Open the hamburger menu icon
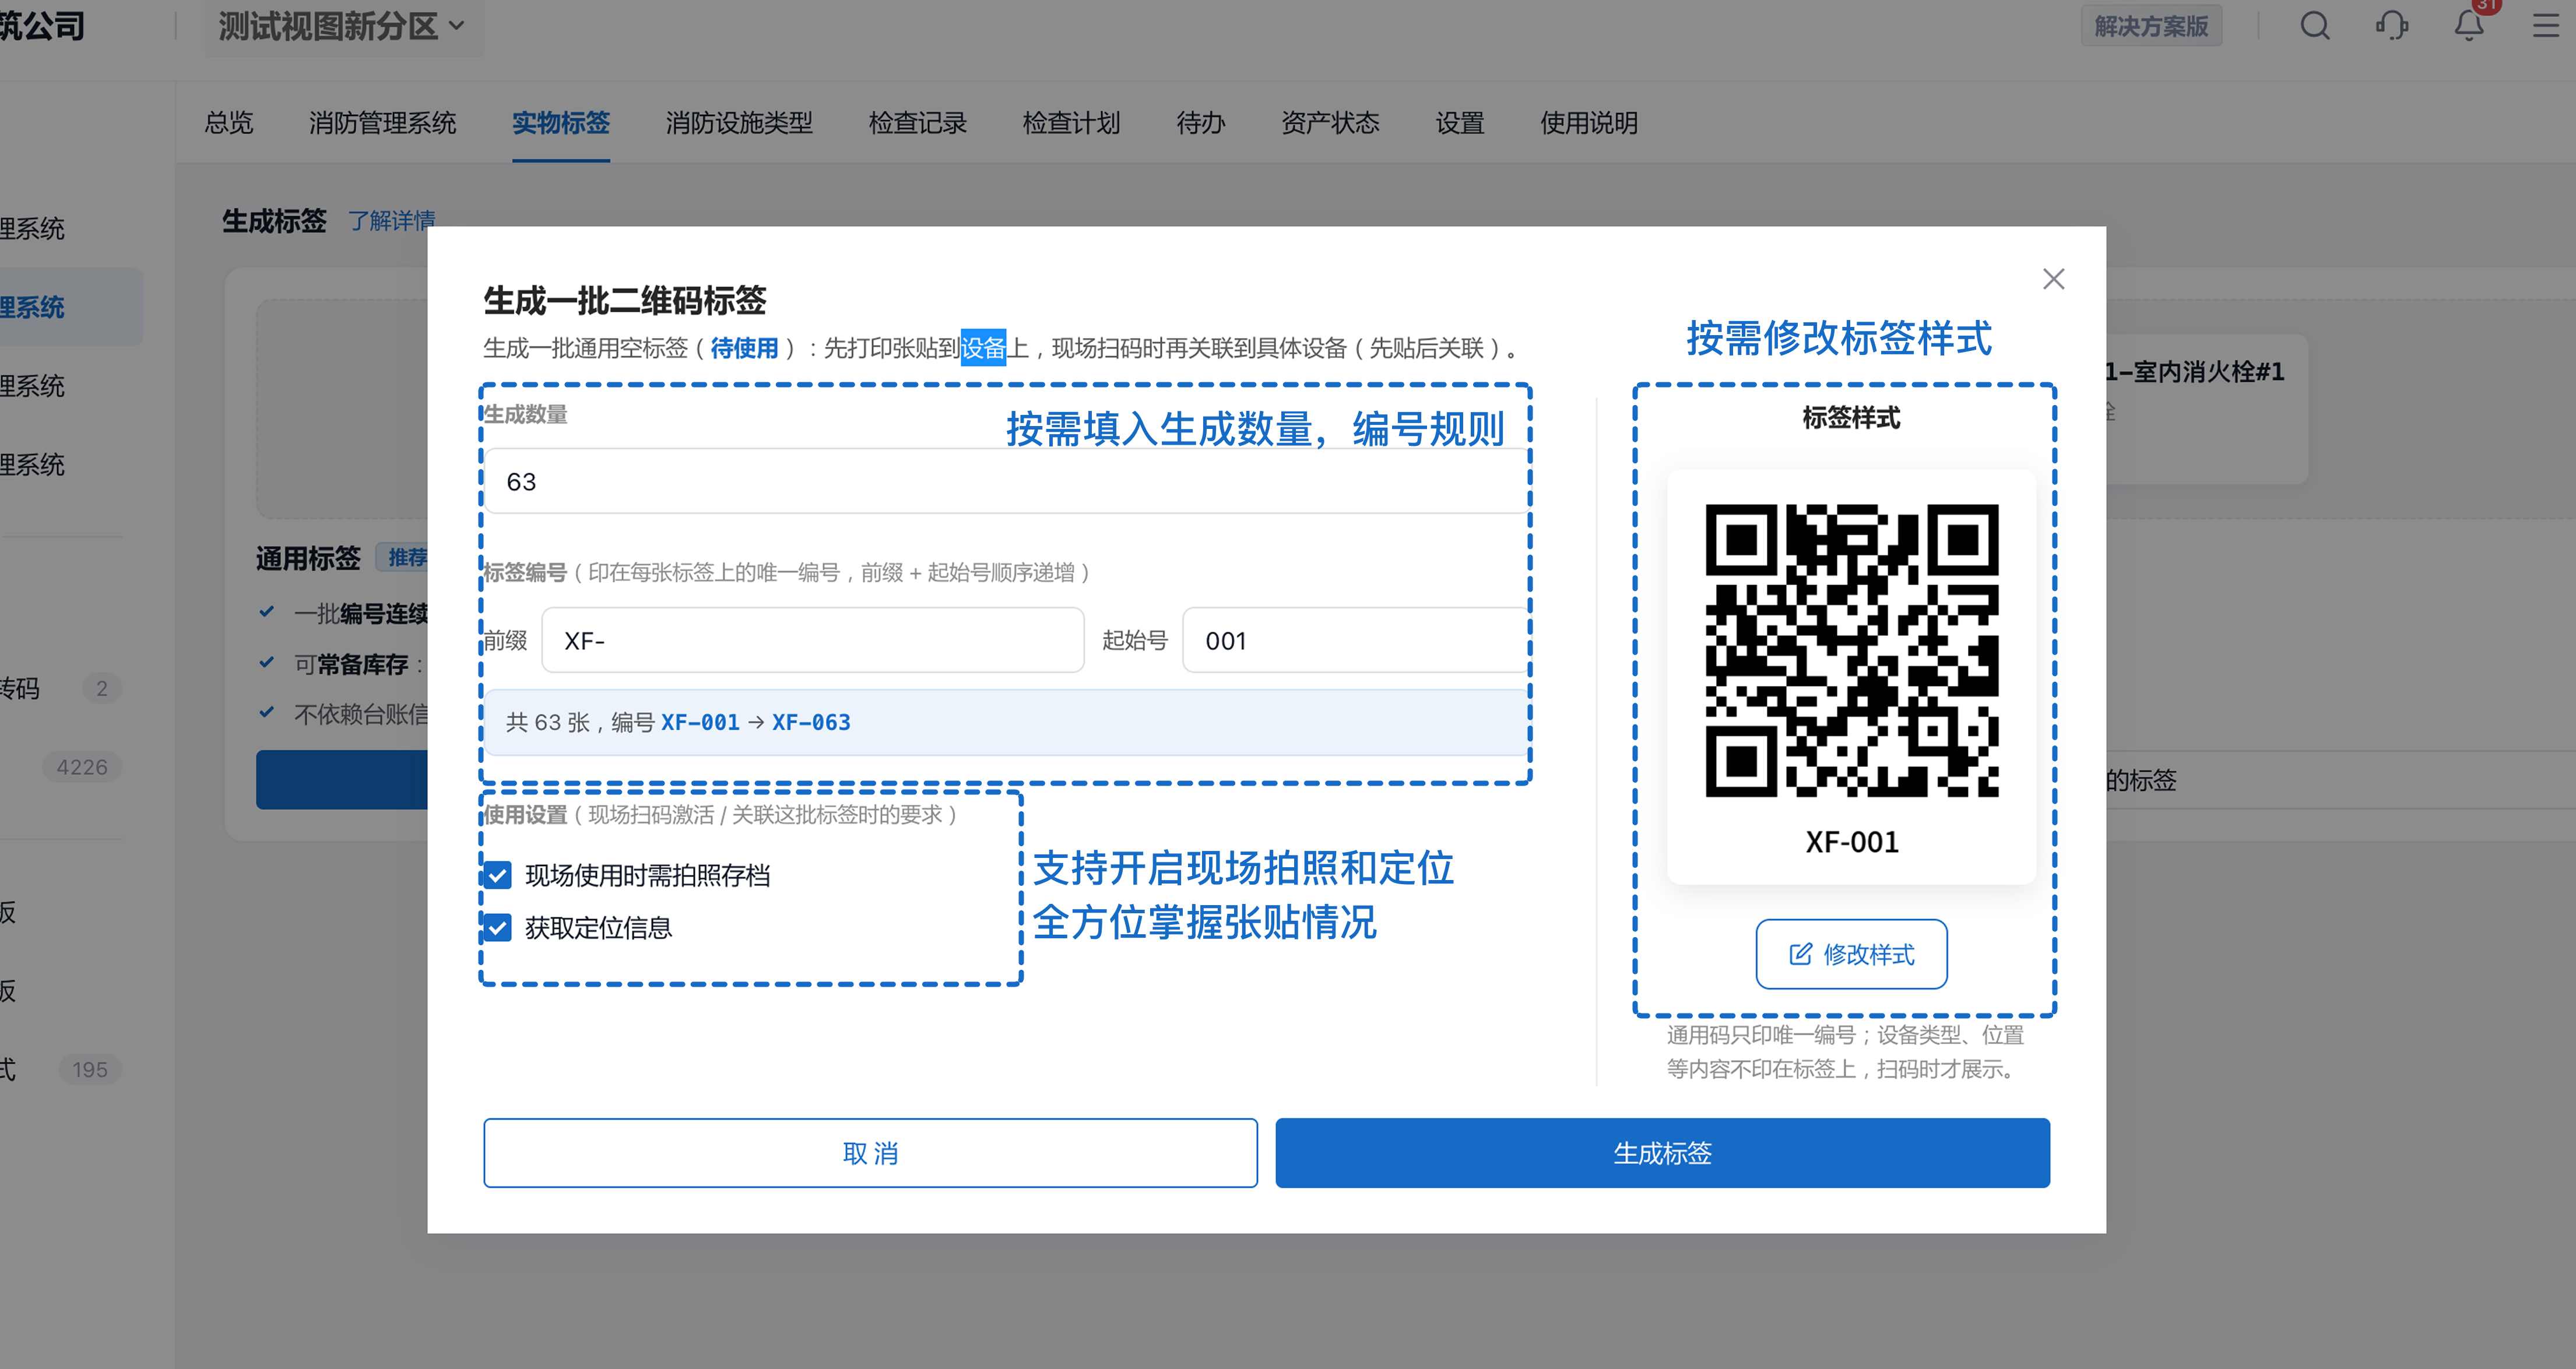Screen dimensions: 2576x1369 (2546, 26)
